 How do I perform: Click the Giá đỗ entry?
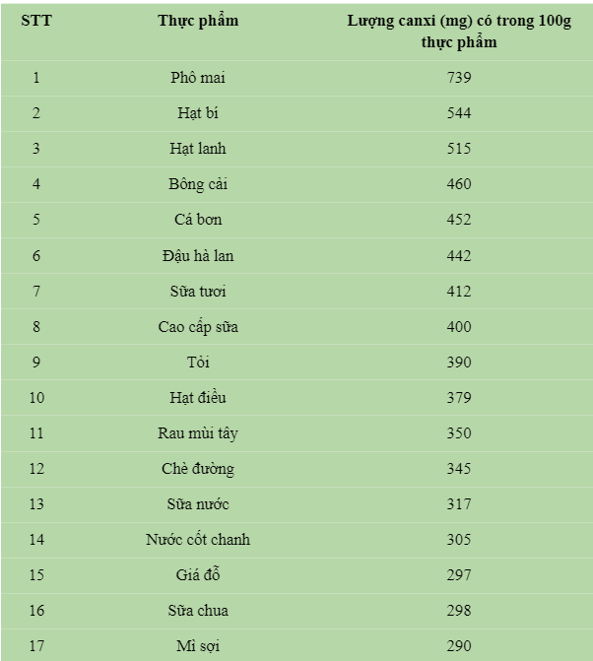(198, 575)
